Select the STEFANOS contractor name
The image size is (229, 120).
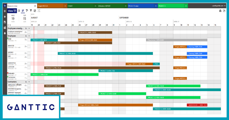click(x=14, y=89)
